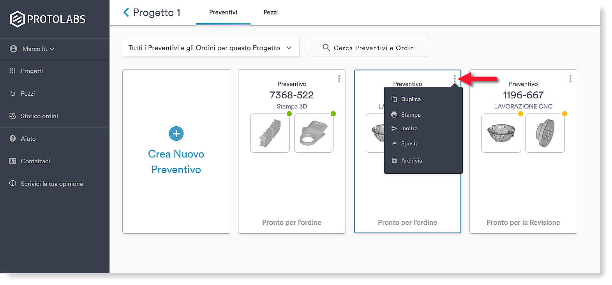Click Crea Nuovo Preventivo
The image size is (612, 285).
tap(176, 162)
